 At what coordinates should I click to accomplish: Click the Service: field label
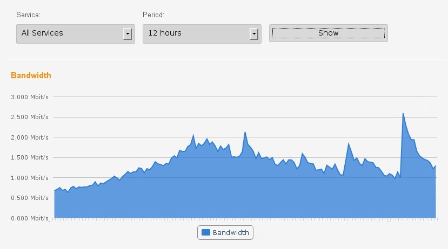[28, 15]
